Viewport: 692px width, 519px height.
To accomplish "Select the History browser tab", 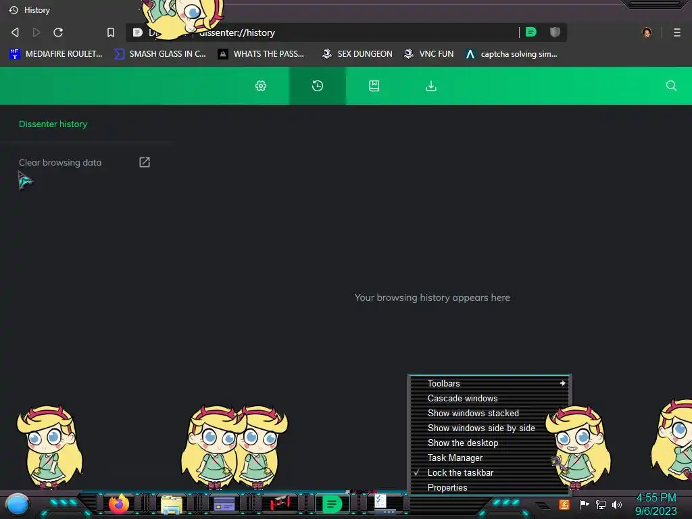I will 29,9.
